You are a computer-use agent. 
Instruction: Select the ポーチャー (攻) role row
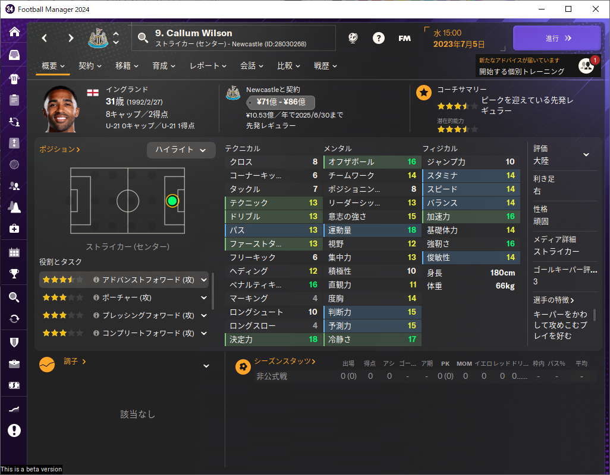[x=124, y=298]
